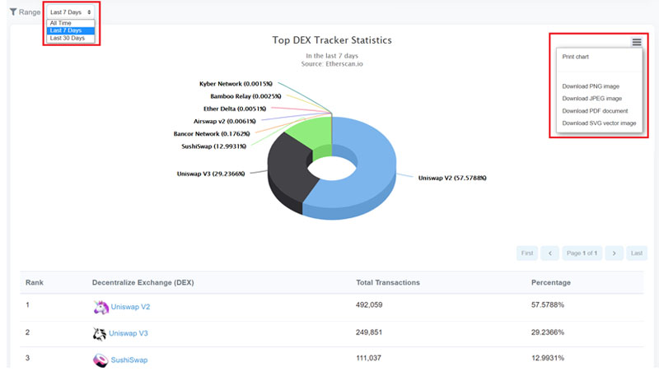This screenshot has width=659, height=385.
Task: Choose Last 30 Days range option
Action: click(71, 38)
